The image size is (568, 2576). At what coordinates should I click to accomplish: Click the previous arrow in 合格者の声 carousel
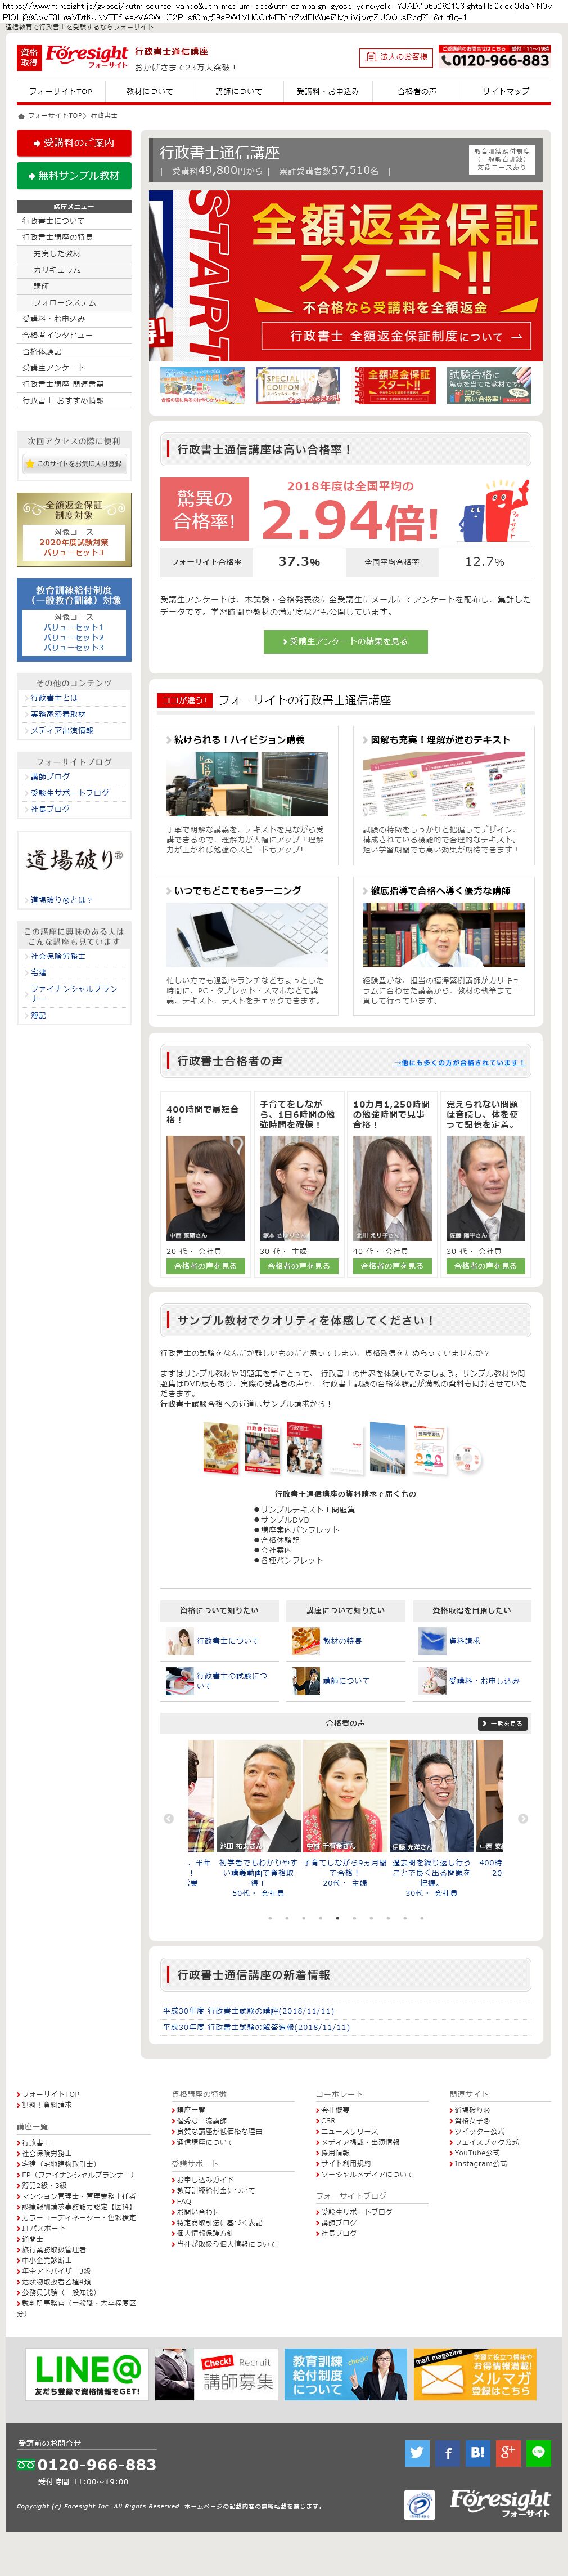[168, 1818]
